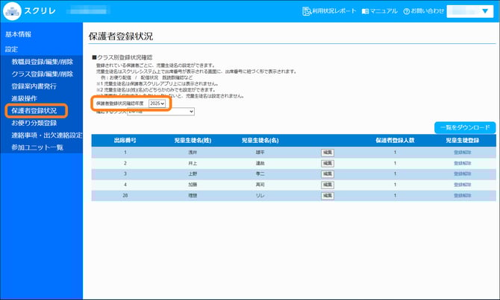Select surname cell 上野
The image size is (500, 300).
click(193, 174)
